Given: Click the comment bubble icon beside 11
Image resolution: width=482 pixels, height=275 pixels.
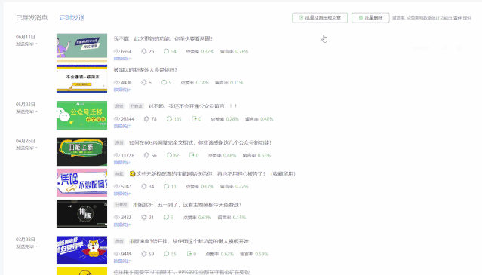Looking at the screenshot, I should point(166,186).
